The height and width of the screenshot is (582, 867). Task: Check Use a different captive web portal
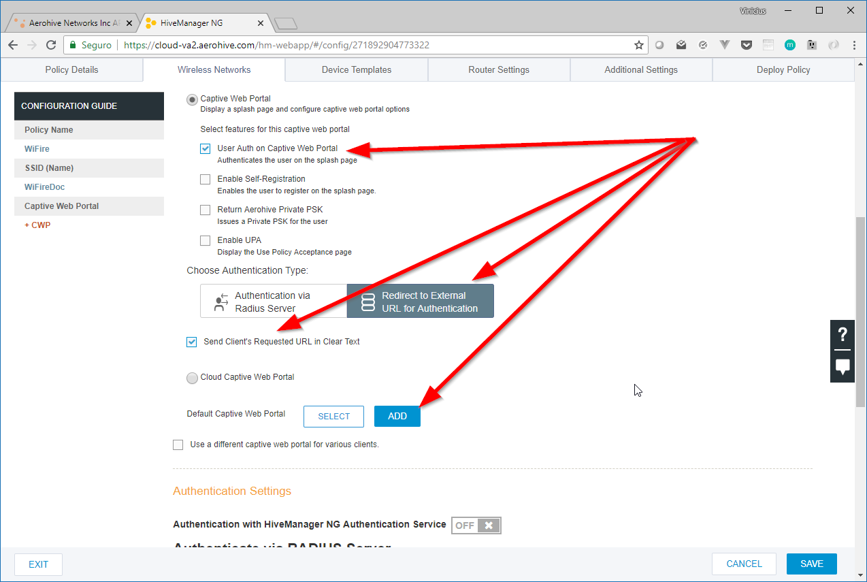pos(178,444)
